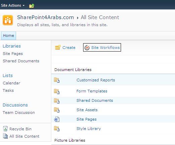This screenshot has width=175, height=145.
Task: Click the Navigate Up folder icon
Action: 32,6
